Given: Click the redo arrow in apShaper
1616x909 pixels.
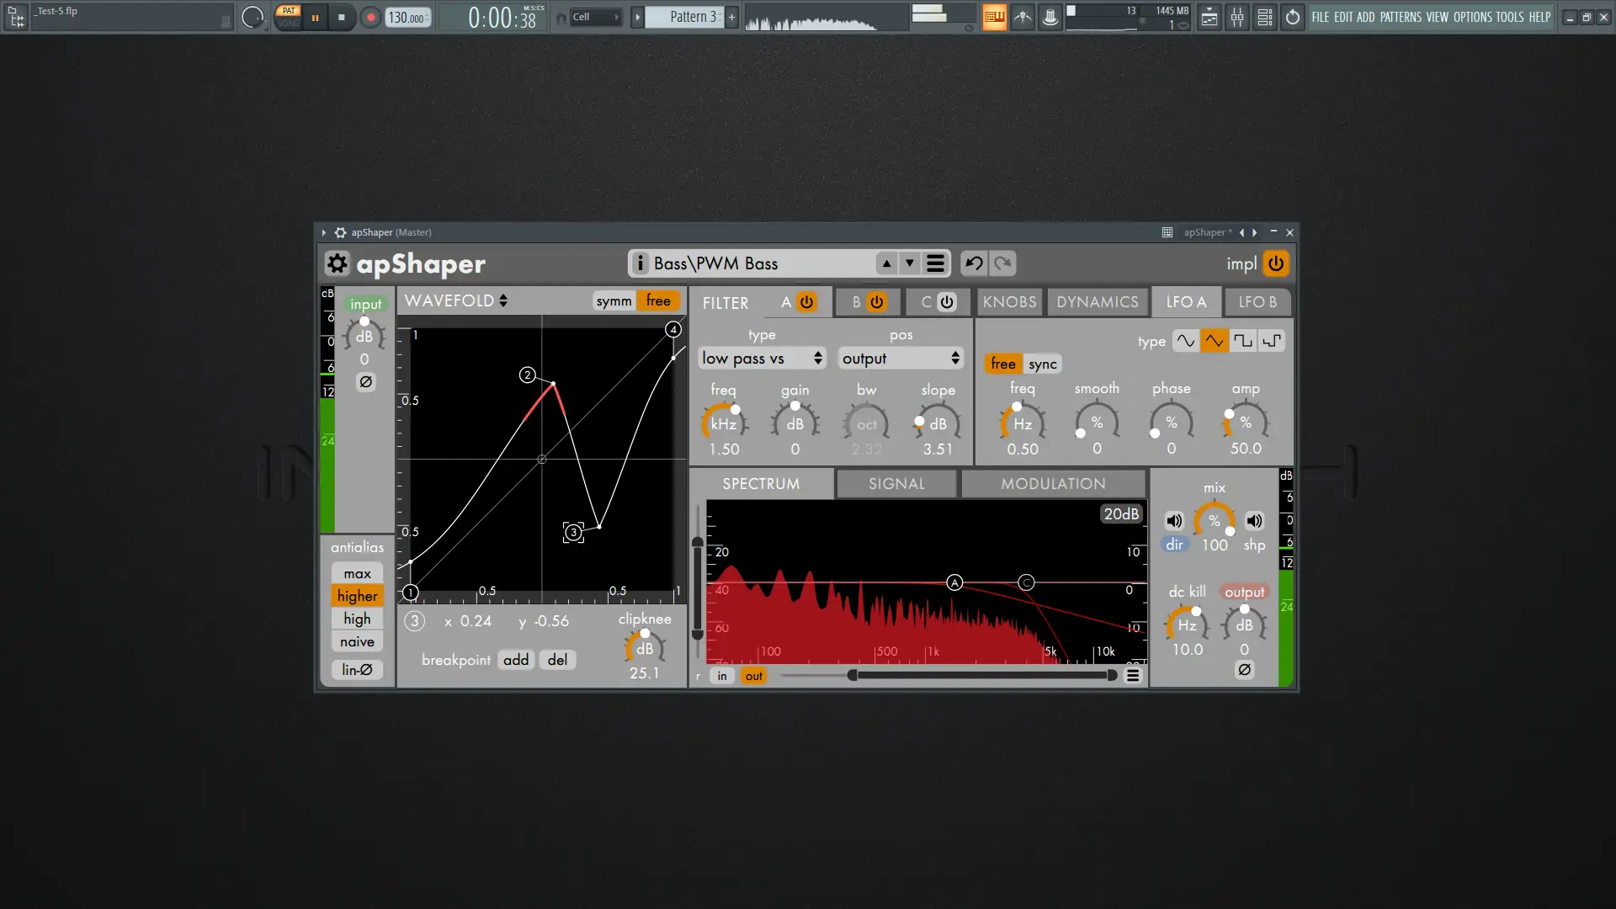Looking at the screenshot, I should coord(1002,264).
